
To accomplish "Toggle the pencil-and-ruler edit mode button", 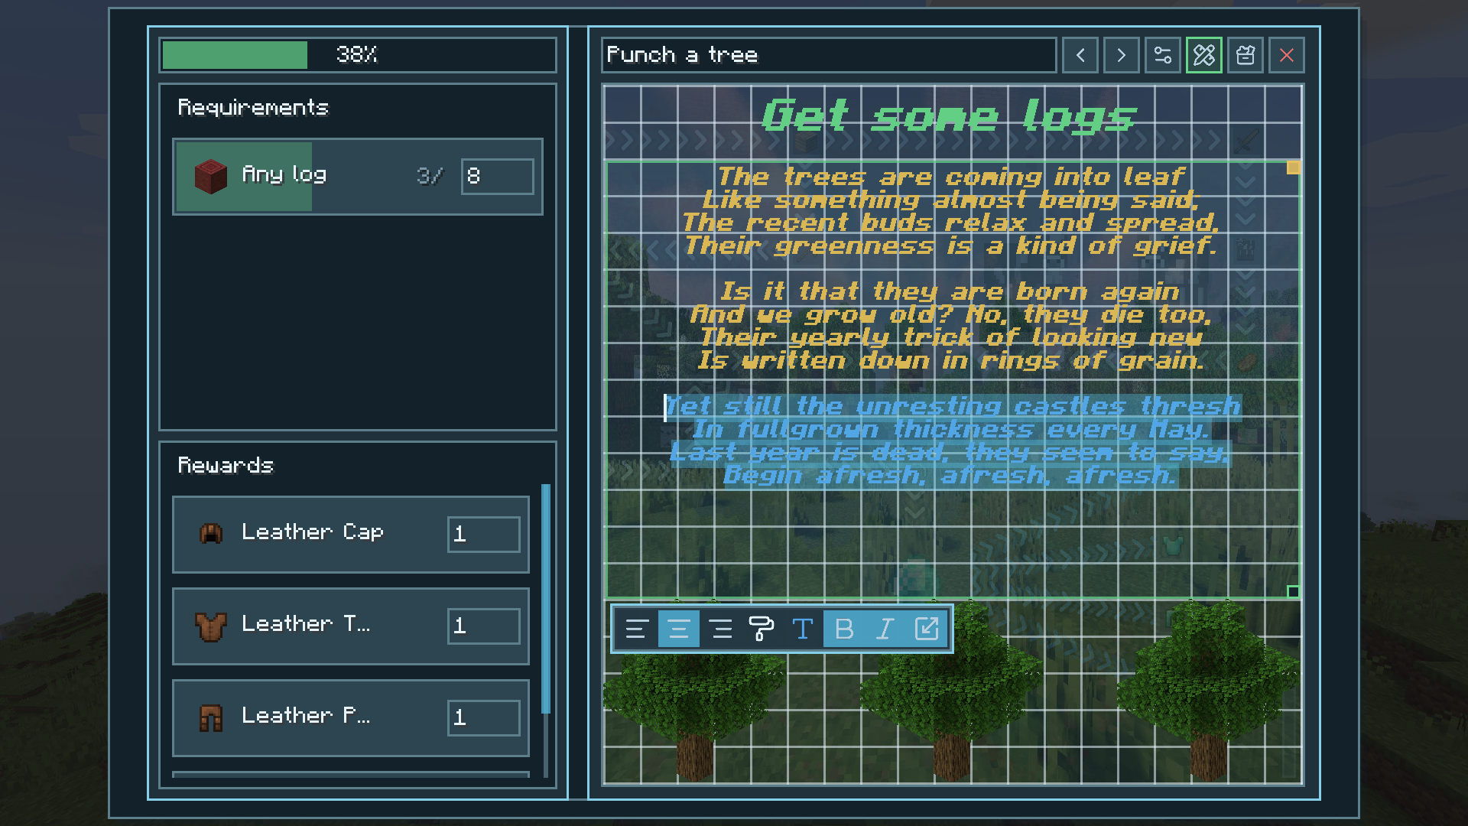I will [x=1204, y=55].
